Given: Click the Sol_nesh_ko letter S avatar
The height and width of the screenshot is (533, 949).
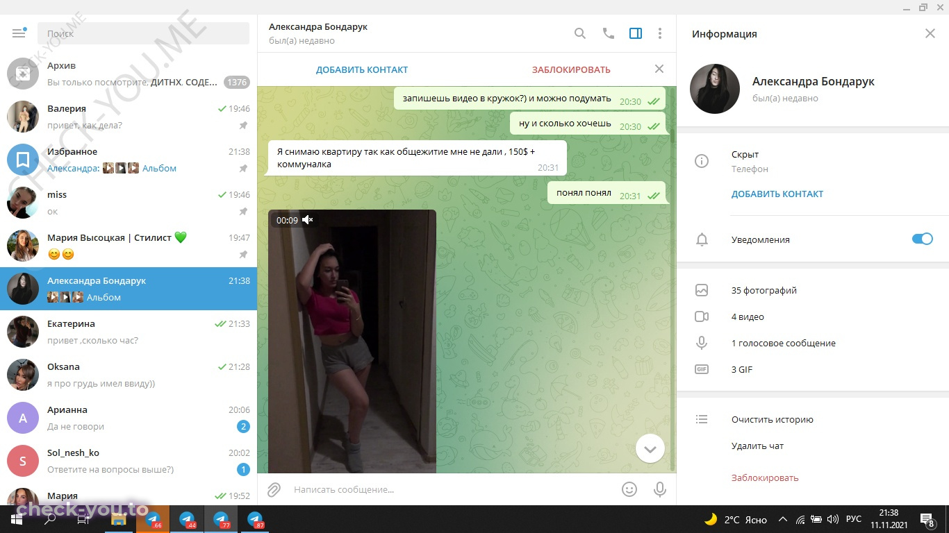Looking at the screenshot, I should pos(23,461).
